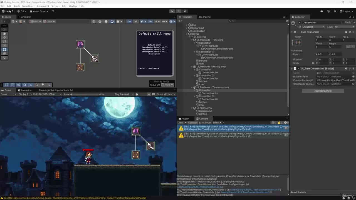
Task: Open the Component menu
Action: [x=43, y=6]
